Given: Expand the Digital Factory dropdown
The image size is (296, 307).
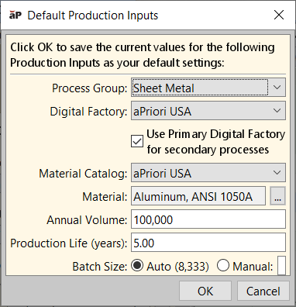Looking at the screenshot, I should click(208, 111).
